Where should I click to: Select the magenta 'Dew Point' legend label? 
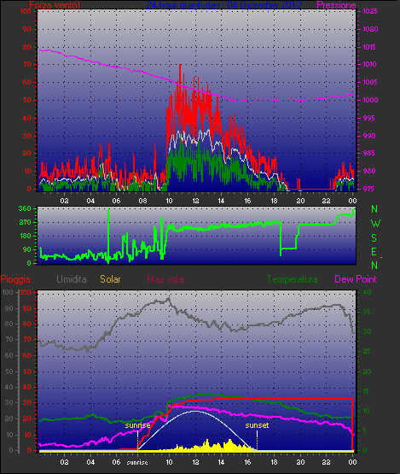tap(356, 279)
